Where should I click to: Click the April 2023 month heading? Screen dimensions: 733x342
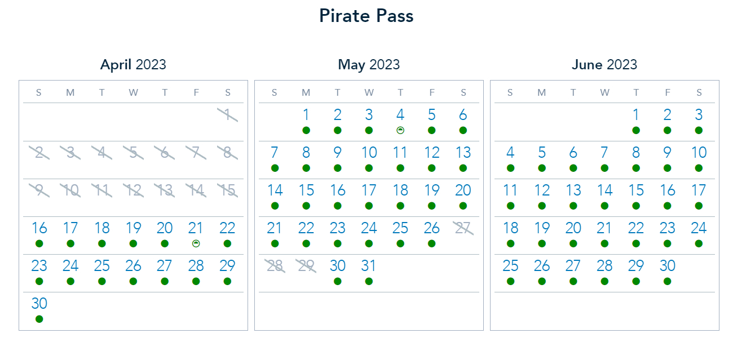coord(133,65)
